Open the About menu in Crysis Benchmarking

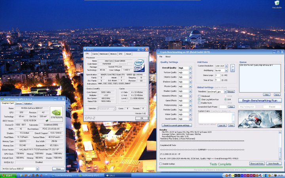click(168, 57)
